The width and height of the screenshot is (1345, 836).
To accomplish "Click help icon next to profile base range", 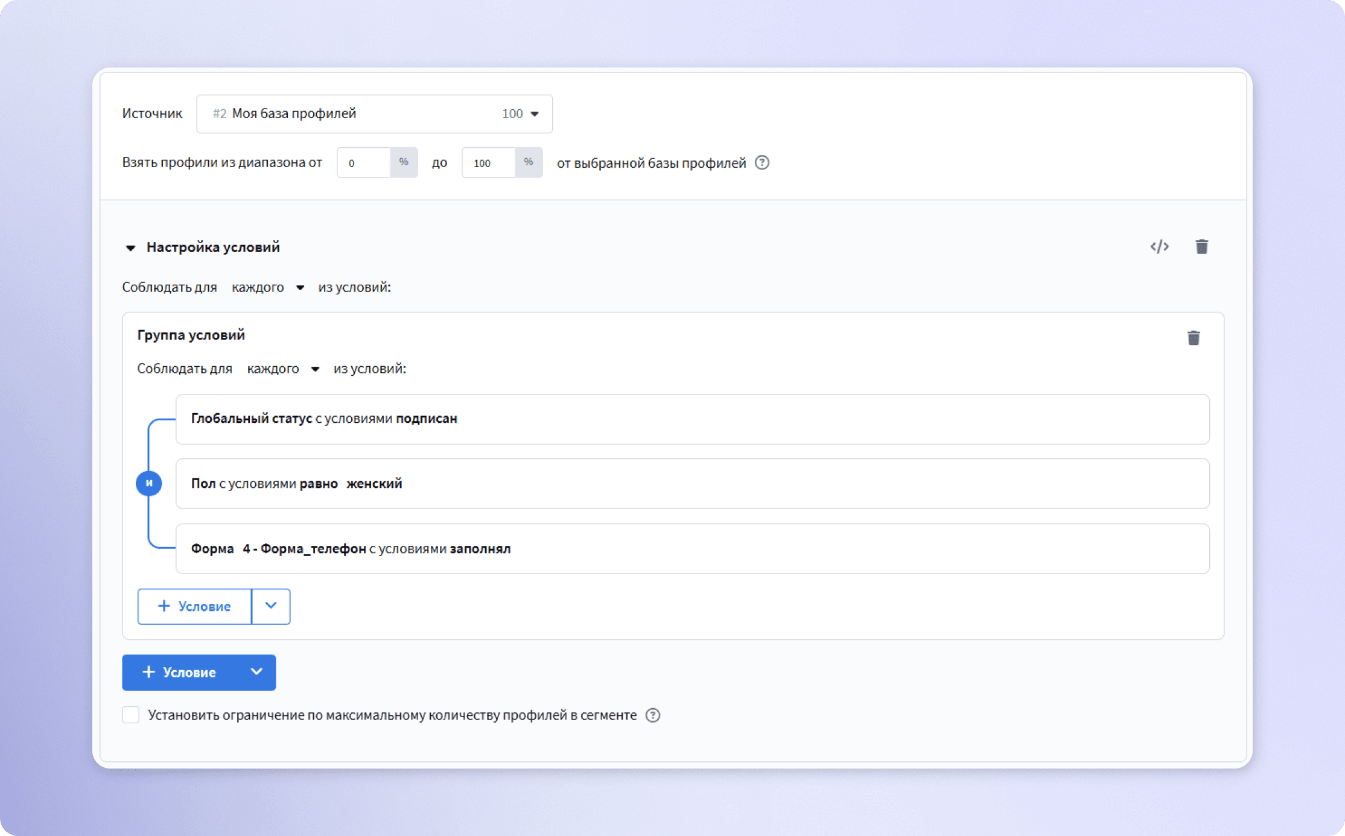I will 762,163.
